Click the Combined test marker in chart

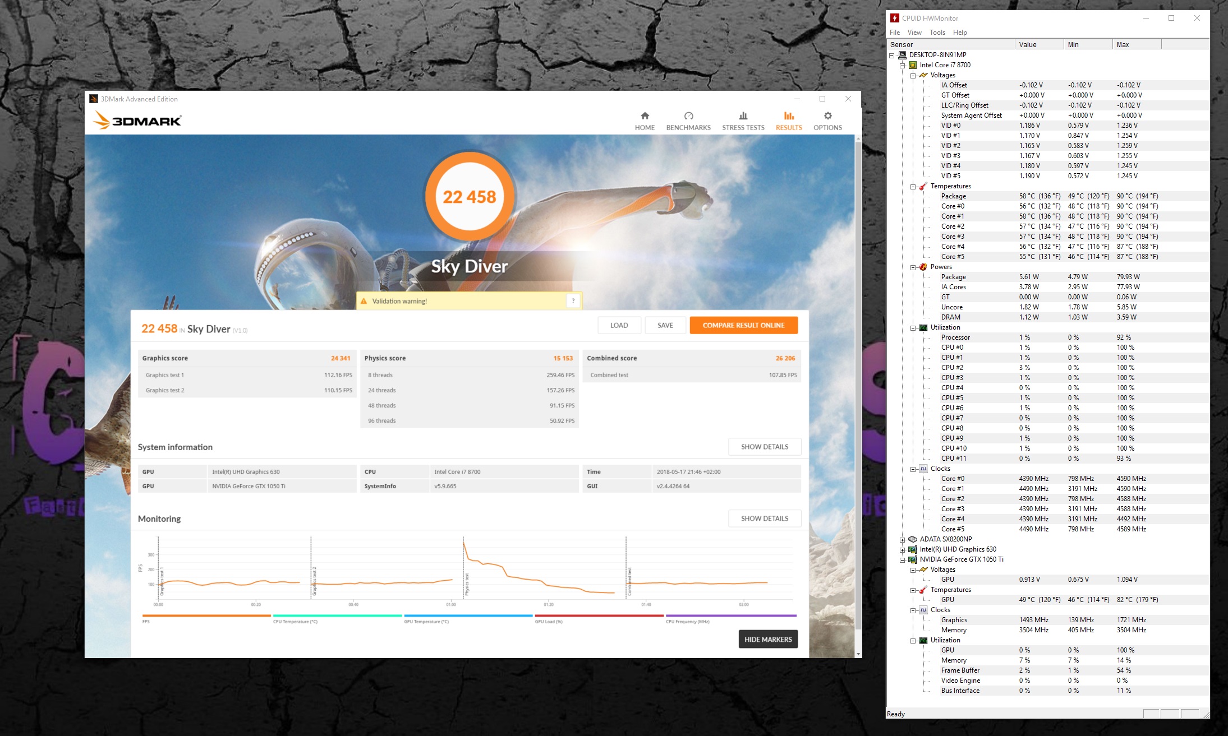tap(629, 581)
